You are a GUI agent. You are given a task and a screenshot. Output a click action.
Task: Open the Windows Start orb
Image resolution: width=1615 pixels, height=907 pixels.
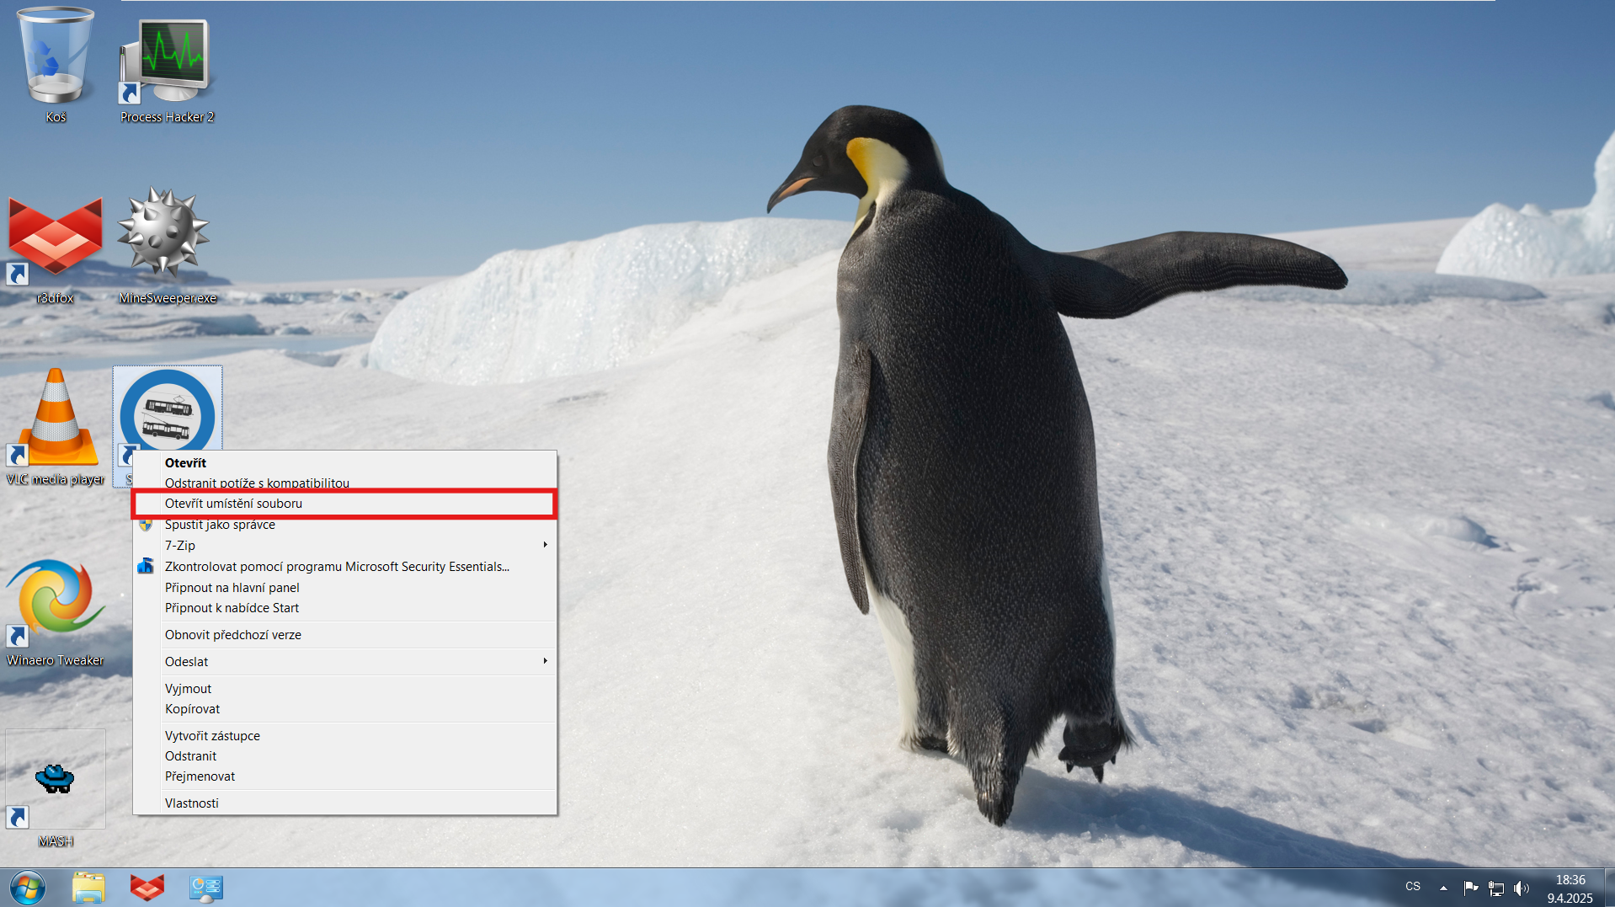(x=27, y=888)
